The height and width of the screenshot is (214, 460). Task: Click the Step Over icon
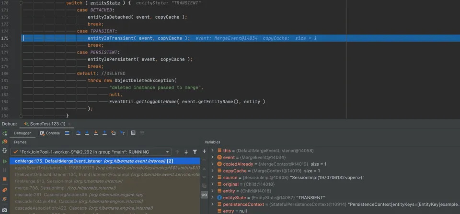[78, 133]
